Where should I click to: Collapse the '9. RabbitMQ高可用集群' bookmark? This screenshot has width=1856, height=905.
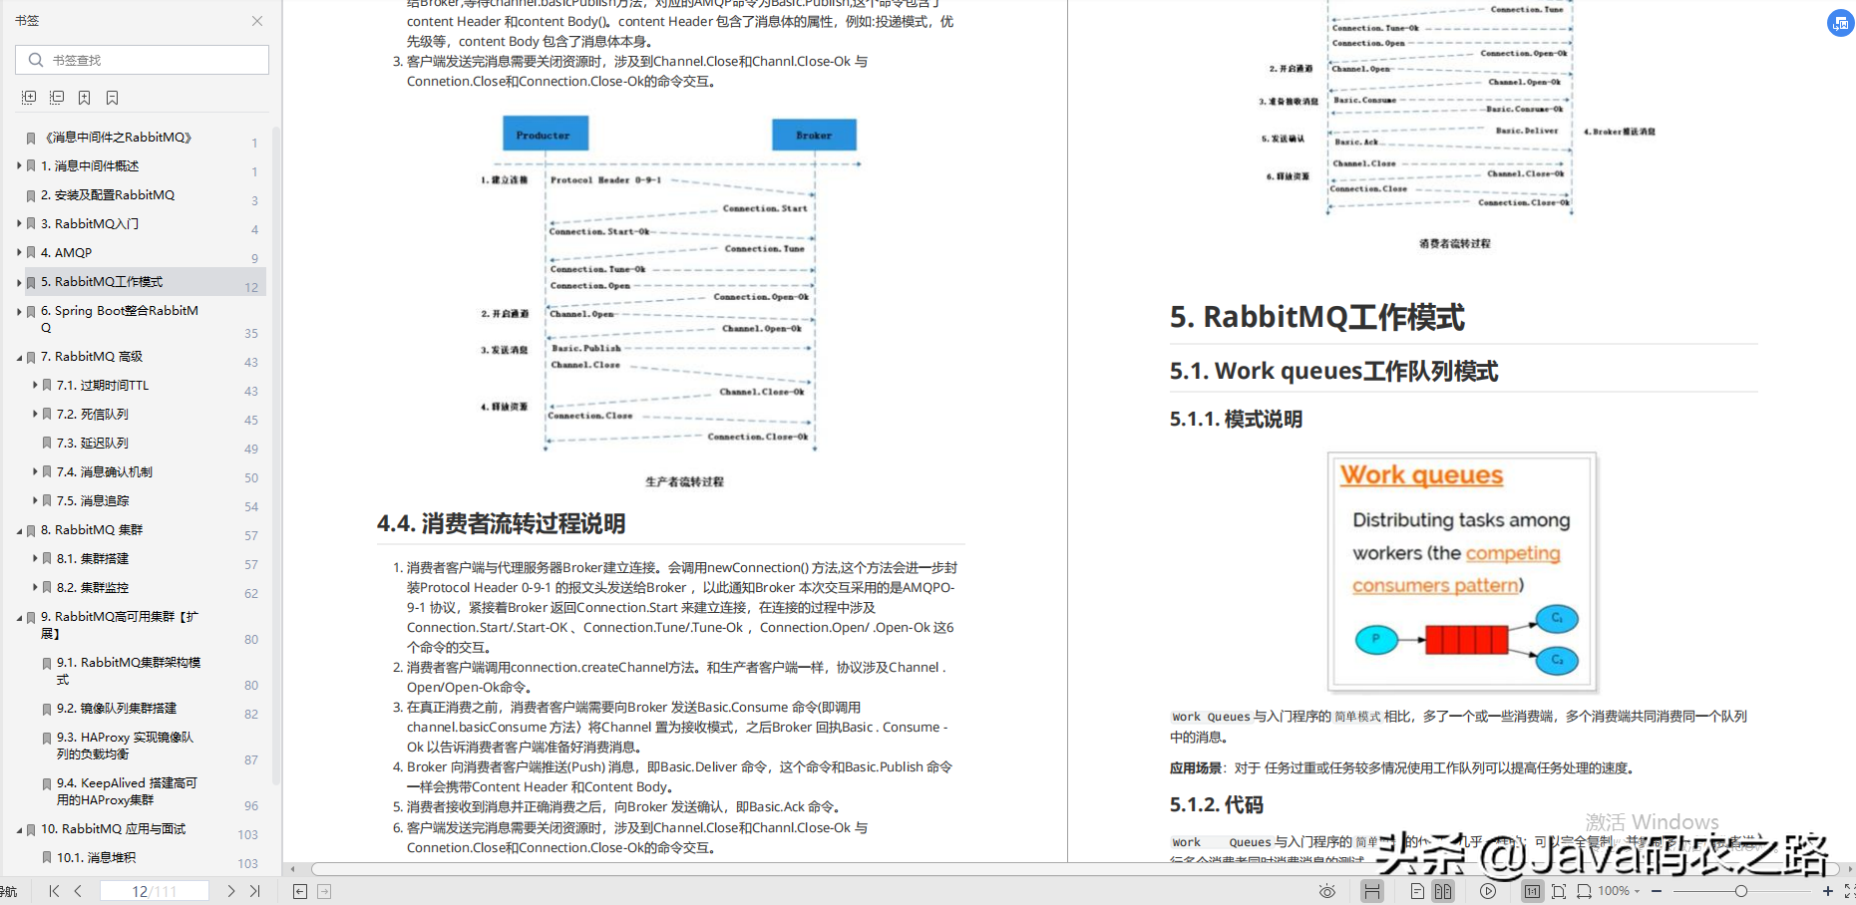(x=19, y=617)
